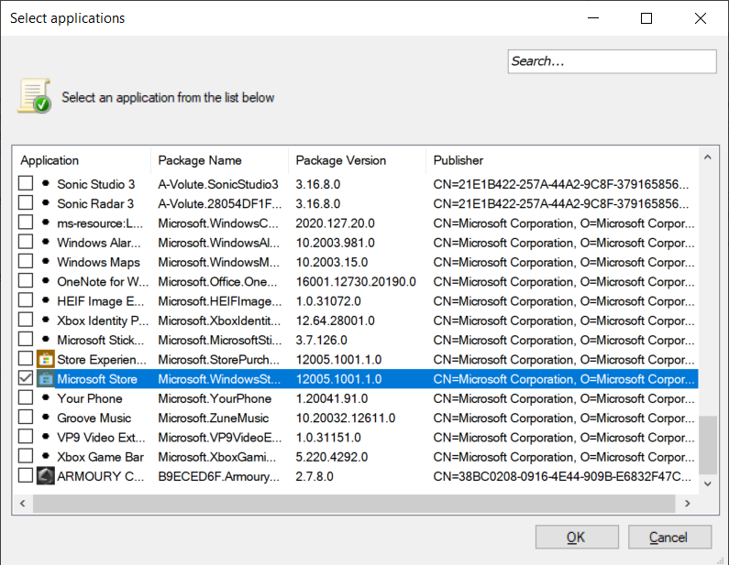Tick the Groove Music checkbox
Viewport: 729px width, 565px height.
(x=26, y=418)
